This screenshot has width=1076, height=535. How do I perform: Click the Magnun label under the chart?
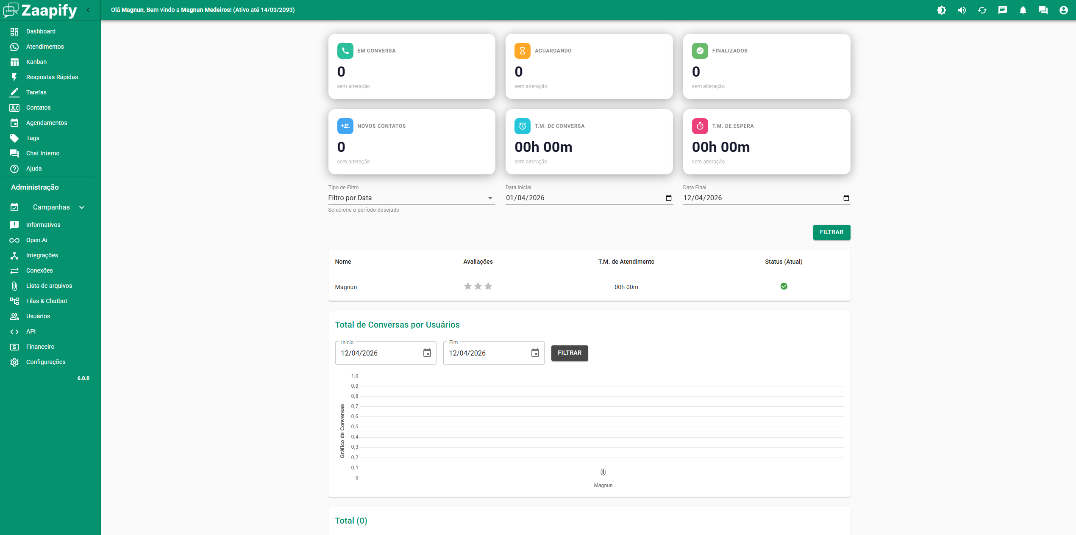click(x=603, y=485)
